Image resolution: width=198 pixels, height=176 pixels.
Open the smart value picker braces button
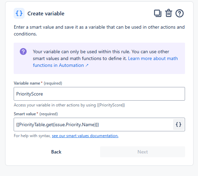pyautogui.click(x=179, y=124)
